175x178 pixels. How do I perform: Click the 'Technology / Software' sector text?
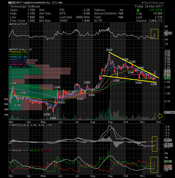coord(25,6)
